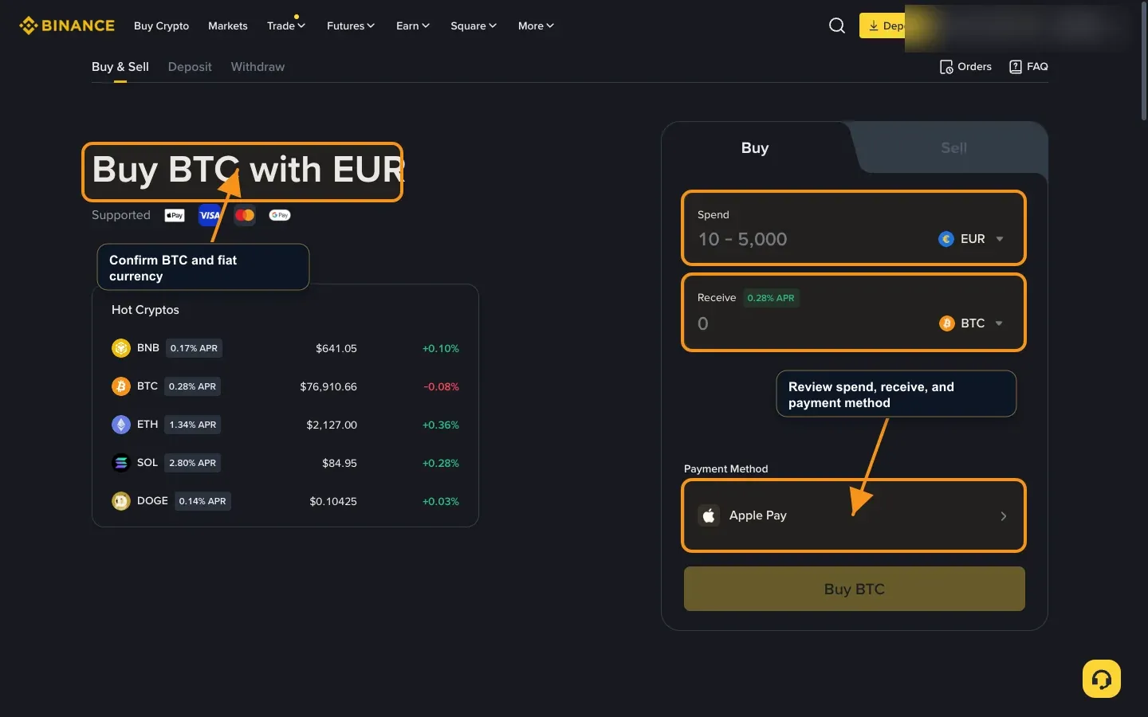Open Buy Crypto in the top navigation
1148x717 pixels.
click(x=162, y=25)
